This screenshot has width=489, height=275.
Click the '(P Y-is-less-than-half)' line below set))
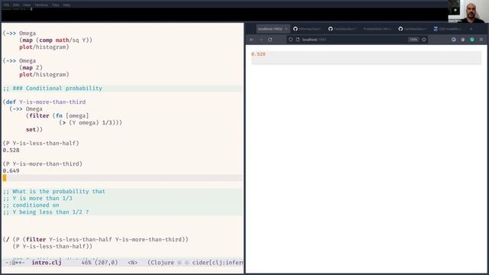40,143
